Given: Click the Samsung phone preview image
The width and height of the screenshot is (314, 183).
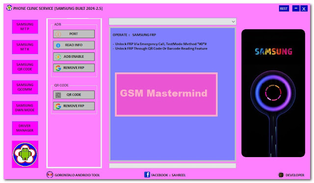Looking at the screenshot, I should click(x=273, y=93).
